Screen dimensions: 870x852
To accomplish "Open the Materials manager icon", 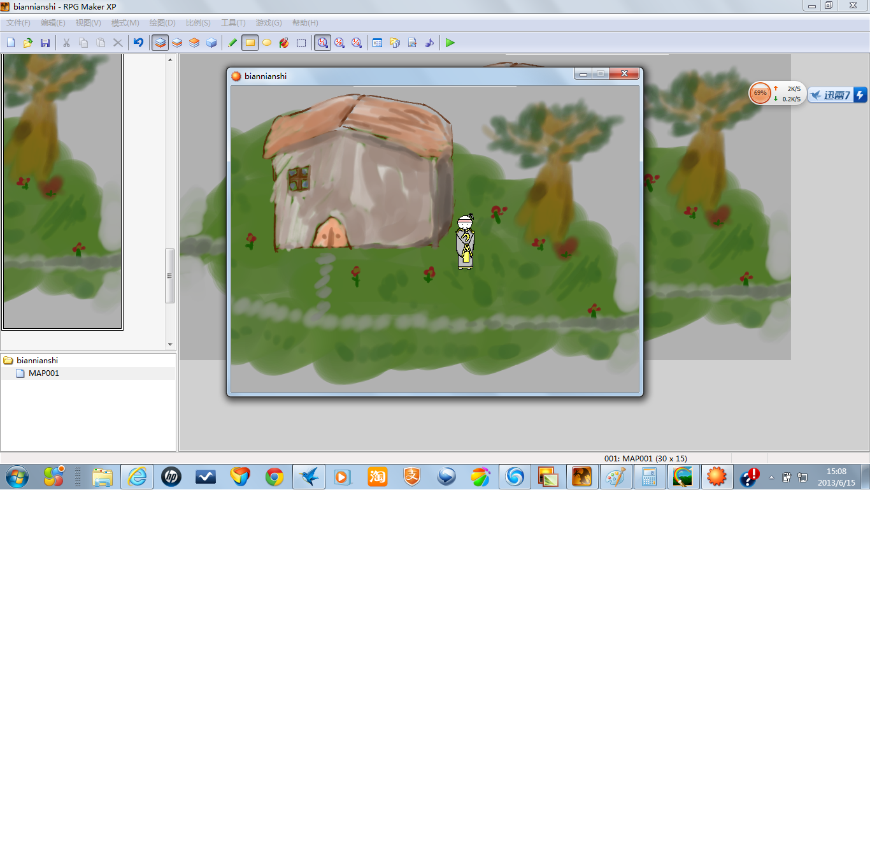I will (395, 43).
